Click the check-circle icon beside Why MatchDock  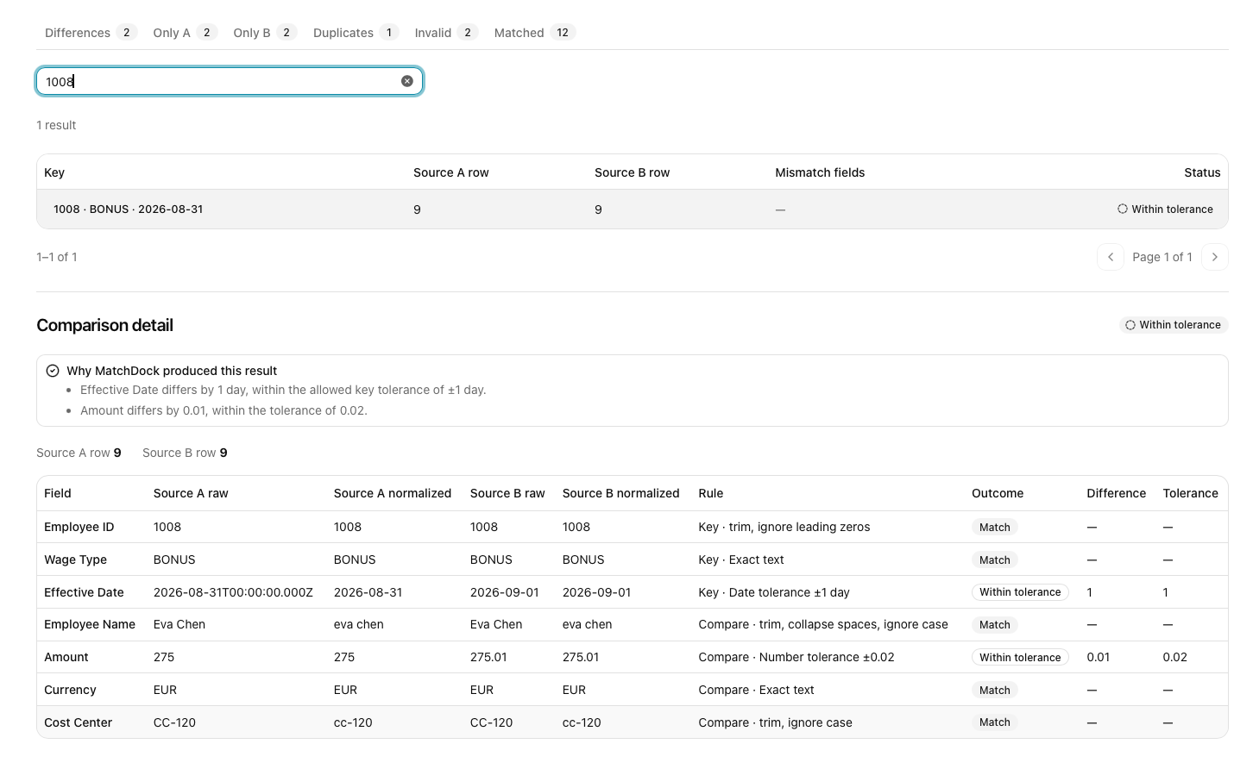tap(53, 371)
